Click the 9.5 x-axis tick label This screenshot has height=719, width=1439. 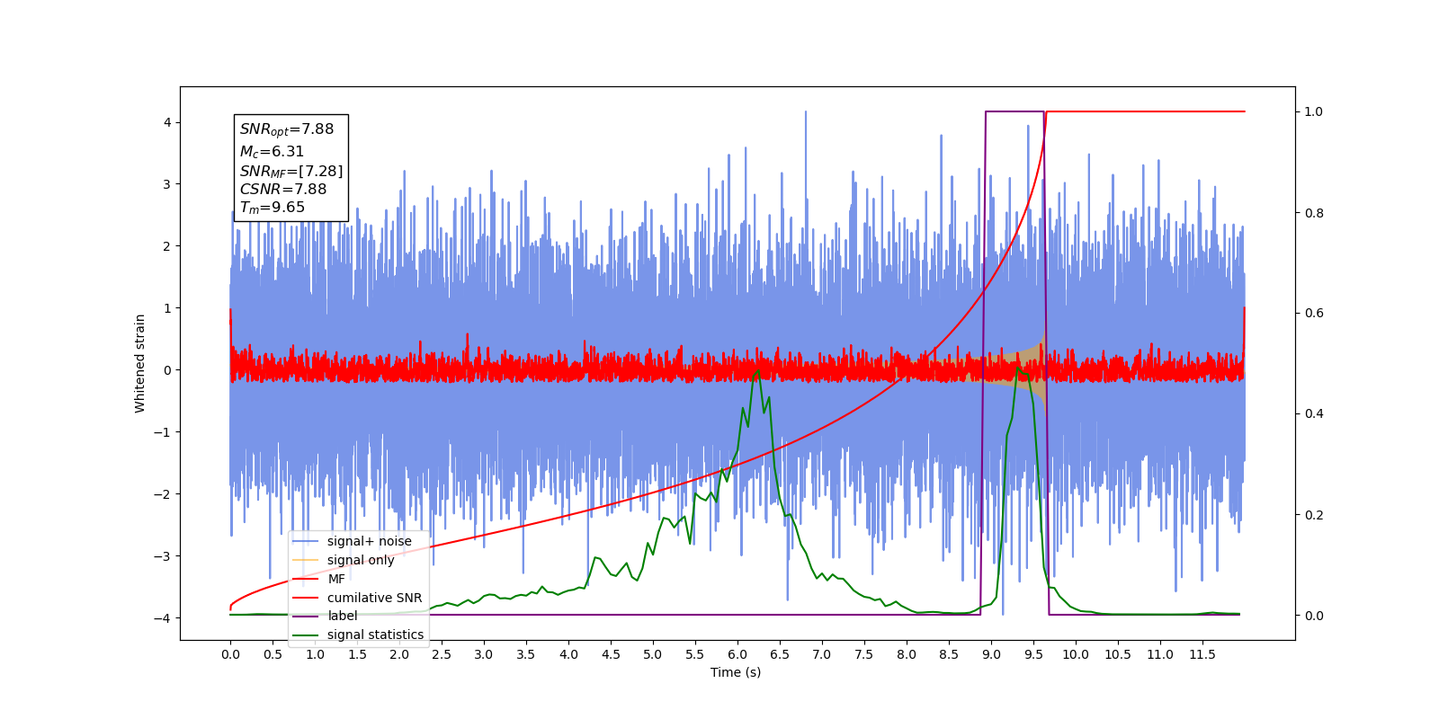point(1033,654)
